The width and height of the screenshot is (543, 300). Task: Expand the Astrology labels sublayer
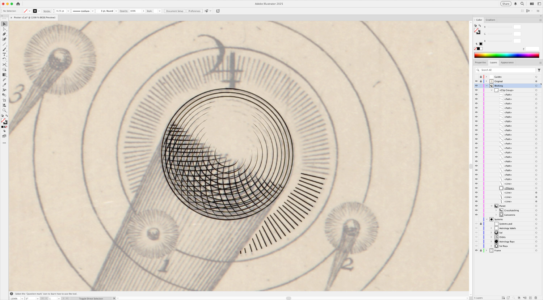(492, 228)
